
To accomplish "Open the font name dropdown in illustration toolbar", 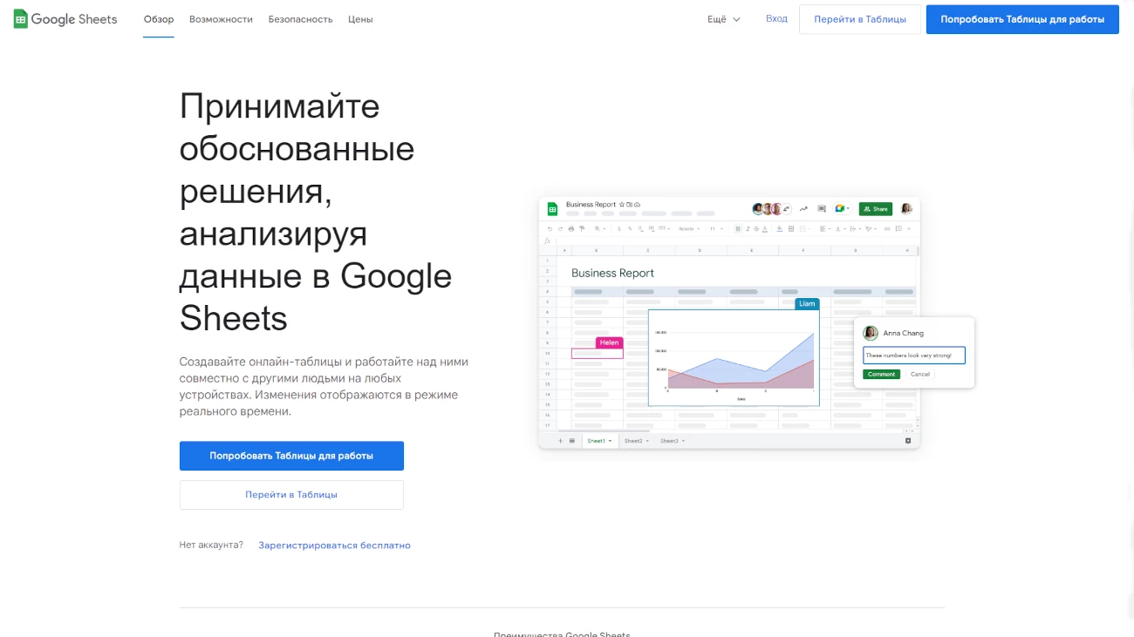I will tap(688, 229).
